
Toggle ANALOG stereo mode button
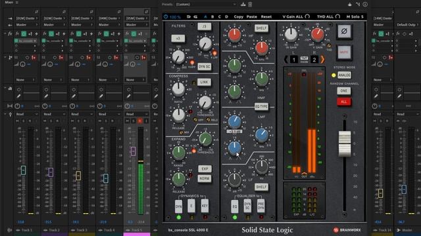click(x=344, y=75)
